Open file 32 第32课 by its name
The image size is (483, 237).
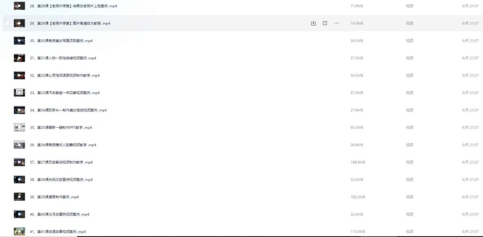65,75
